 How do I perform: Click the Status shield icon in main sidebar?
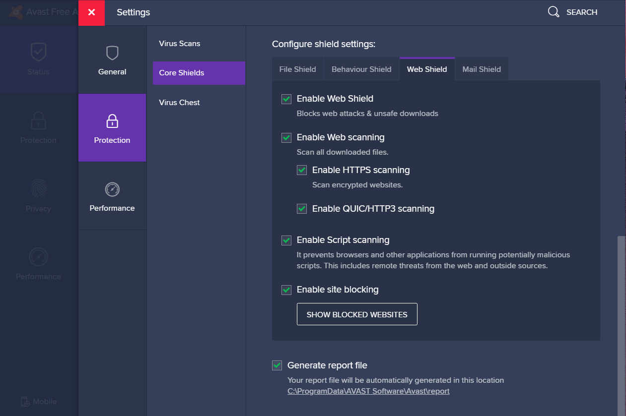coord(38,52)
